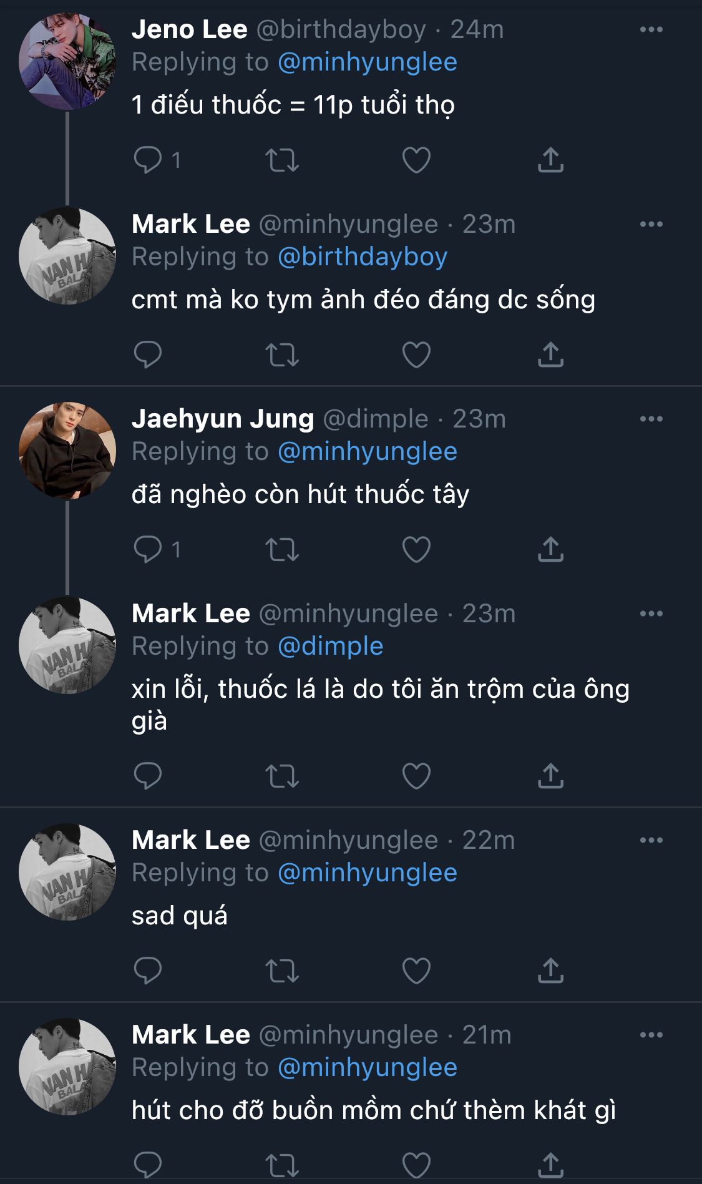The height and width of the screenshot is (1184, 702).
Task: Open Jaehyun Jung's profile avatar
Action: (67, 451)
